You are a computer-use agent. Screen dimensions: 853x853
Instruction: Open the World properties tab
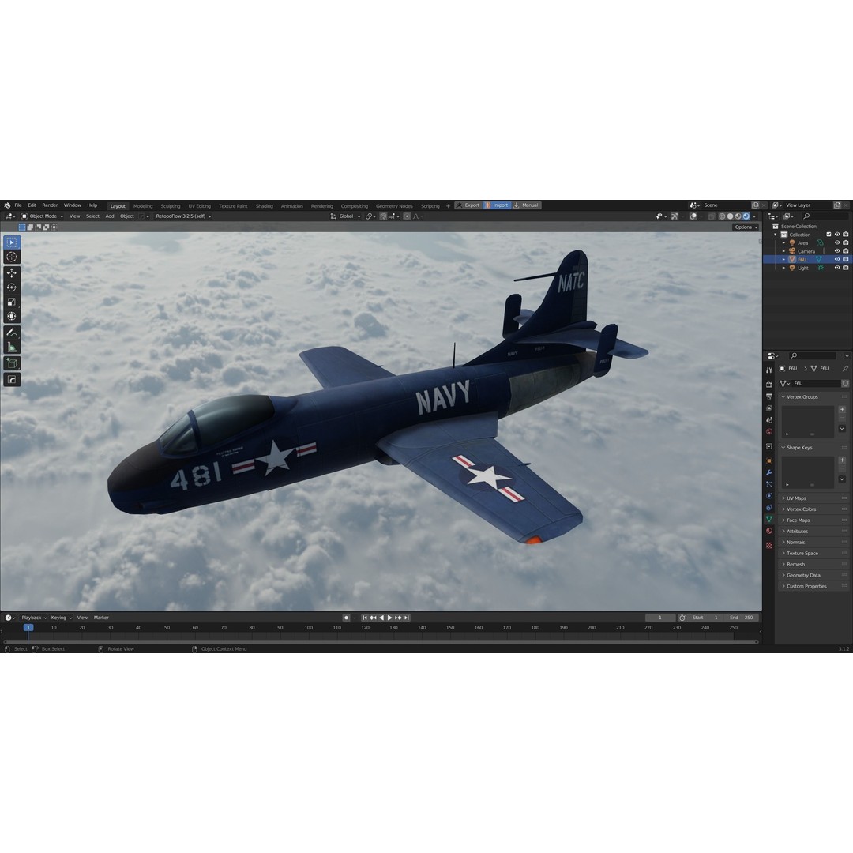(769, 431)
